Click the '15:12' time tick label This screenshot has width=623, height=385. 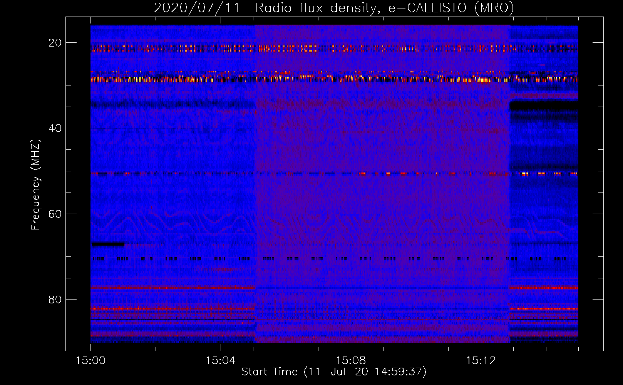click(481, 361)
